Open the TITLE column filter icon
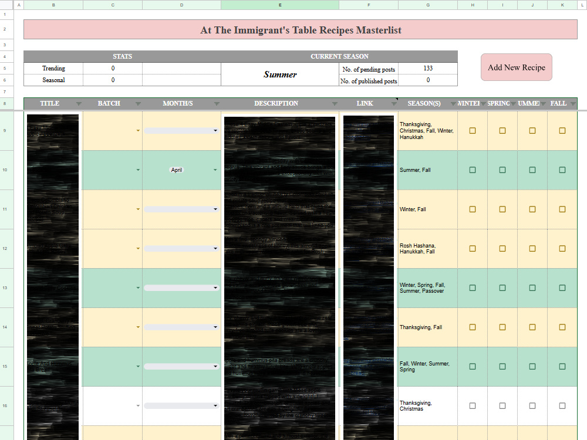This screenshot has height=440, width=587. point(79,104)
